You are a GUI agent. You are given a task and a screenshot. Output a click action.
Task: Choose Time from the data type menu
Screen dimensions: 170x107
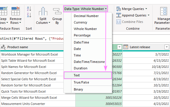click(77, 55)
